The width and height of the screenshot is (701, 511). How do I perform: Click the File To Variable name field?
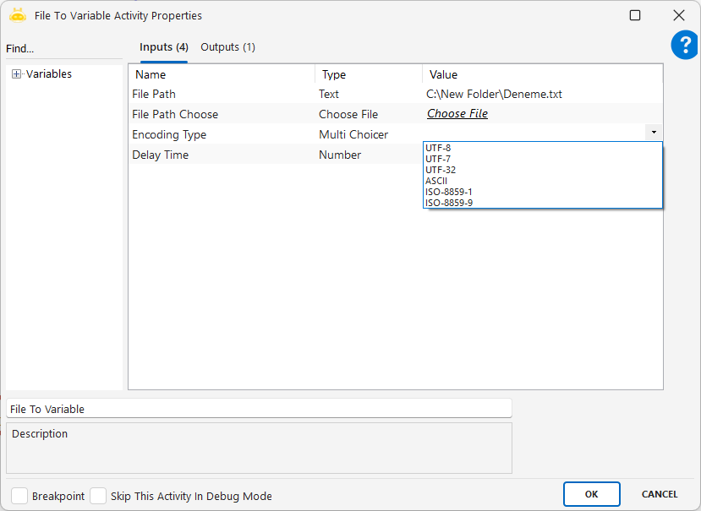pyautogui.click(x=259, y=409)
